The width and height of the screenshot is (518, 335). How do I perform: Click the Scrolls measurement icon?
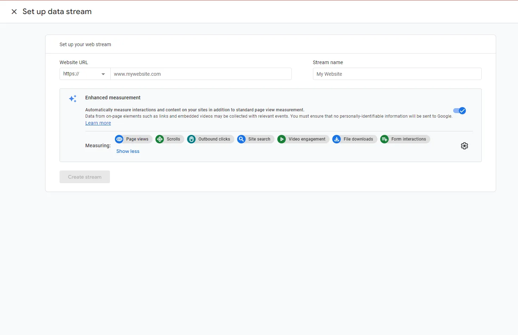pyautogui.click(x=160, y=139)
